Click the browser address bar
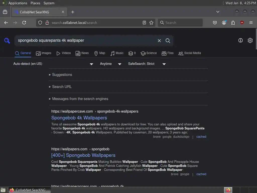Image resolution: width=257 pixels, height=193 pixels. click(96, 23)
